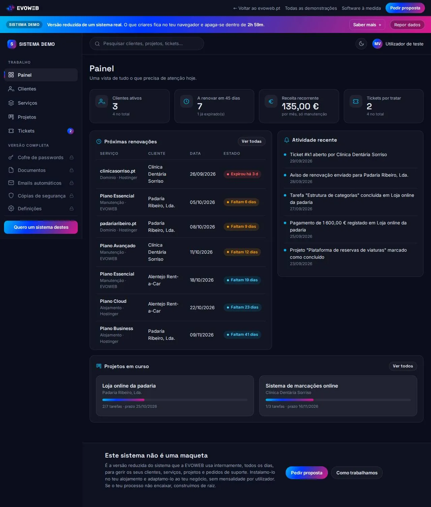This screenshot has width=431, height=507.
Task: Open Software à medida link
Action: pyautogui.click(x=361, y=8)
